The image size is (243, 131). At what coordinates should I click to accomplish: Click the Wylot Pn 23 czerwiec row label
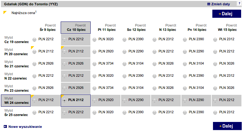click(x=17, y=88)
